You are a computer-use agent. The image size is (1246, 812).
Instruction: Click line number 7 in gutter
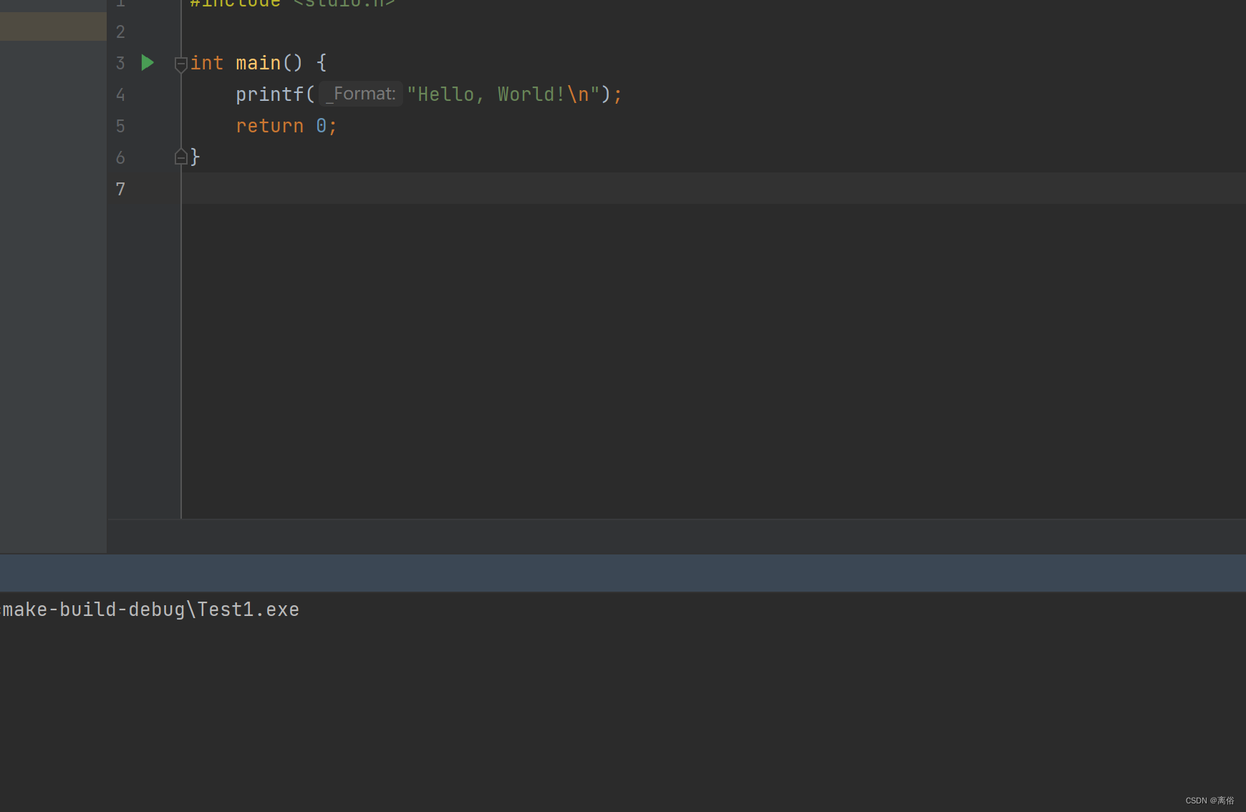coord(120,189)
